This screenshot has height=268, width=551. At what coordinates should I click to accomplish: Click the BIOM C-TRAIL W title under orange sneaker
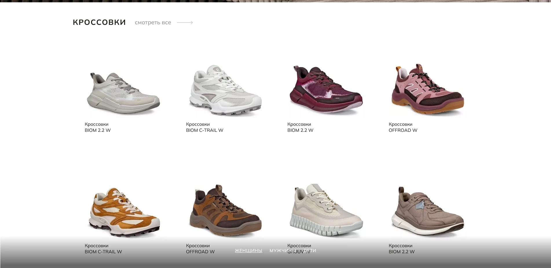(103, 252)
